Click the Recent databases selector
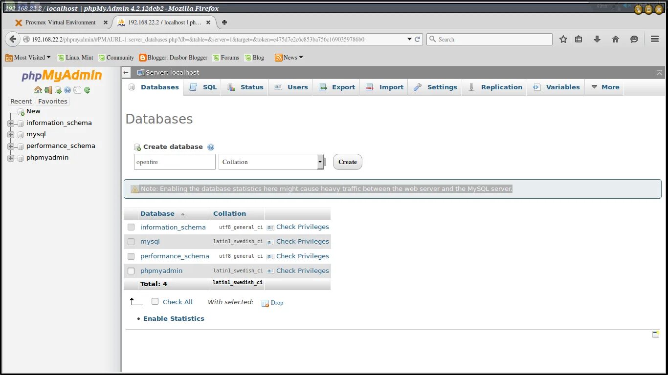Viewport: 668px width, 375px height. point(21,101)
